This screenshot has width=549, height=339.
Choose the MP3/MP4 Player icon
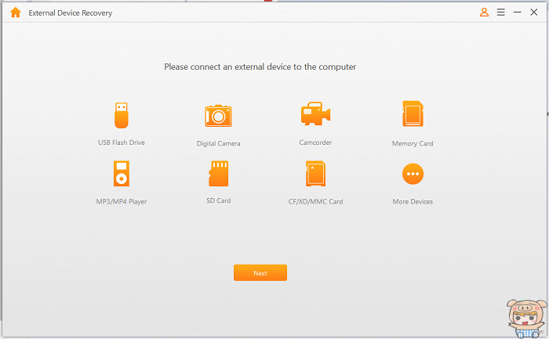tap(122, 173)
